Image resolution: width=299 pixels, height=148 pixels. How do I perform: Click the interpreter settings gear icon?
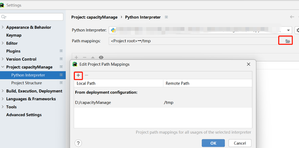click(297, 30)
